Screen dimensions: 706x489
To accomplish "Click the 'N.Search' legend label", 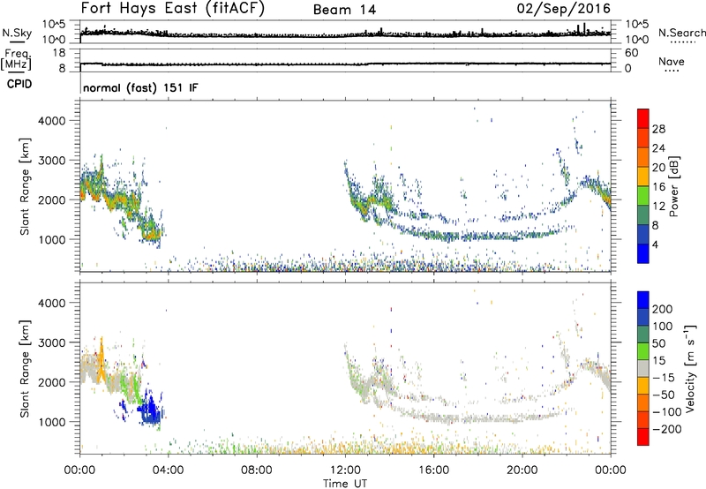I will click(x=681, y=33).
